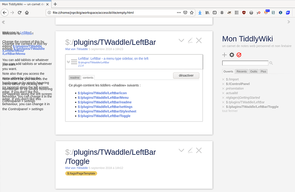Close the LeftBar tiddler

click(199, 40)
